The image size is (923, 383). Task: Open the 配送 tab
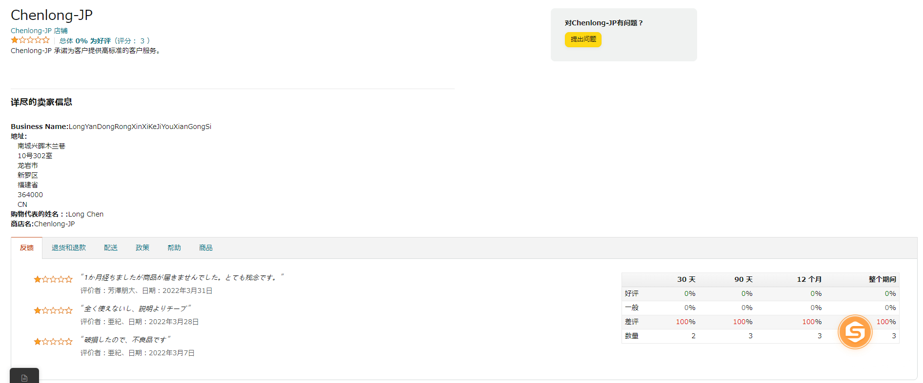(111, 248)
